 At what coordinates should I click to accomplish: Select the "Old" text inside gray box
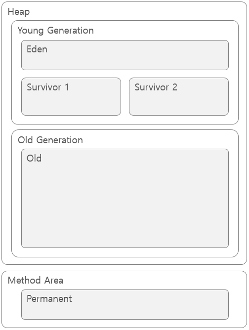point(34,158)
